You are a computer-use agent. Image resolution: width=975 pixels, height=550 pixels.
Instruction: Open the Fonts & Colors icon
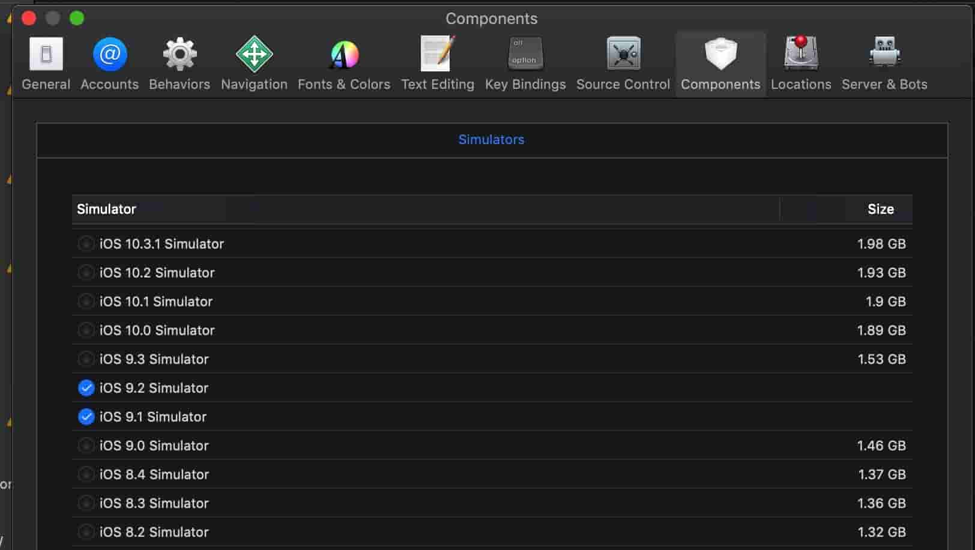(x=344, y=54)
